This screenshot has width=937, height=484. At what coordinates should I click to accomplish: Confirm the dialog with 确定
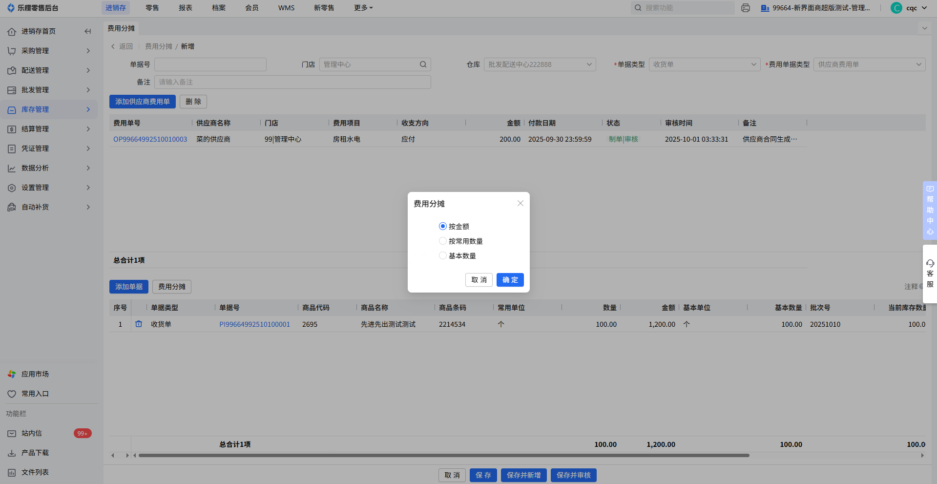click(x=510, y=280)
